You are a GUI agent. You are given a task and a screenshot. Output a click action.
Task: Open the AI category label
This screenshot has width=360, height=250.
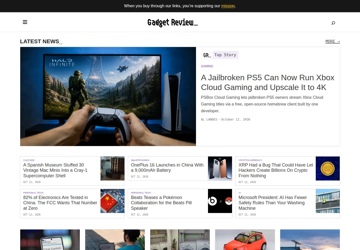pyautogui.click(x=240, y=193)
